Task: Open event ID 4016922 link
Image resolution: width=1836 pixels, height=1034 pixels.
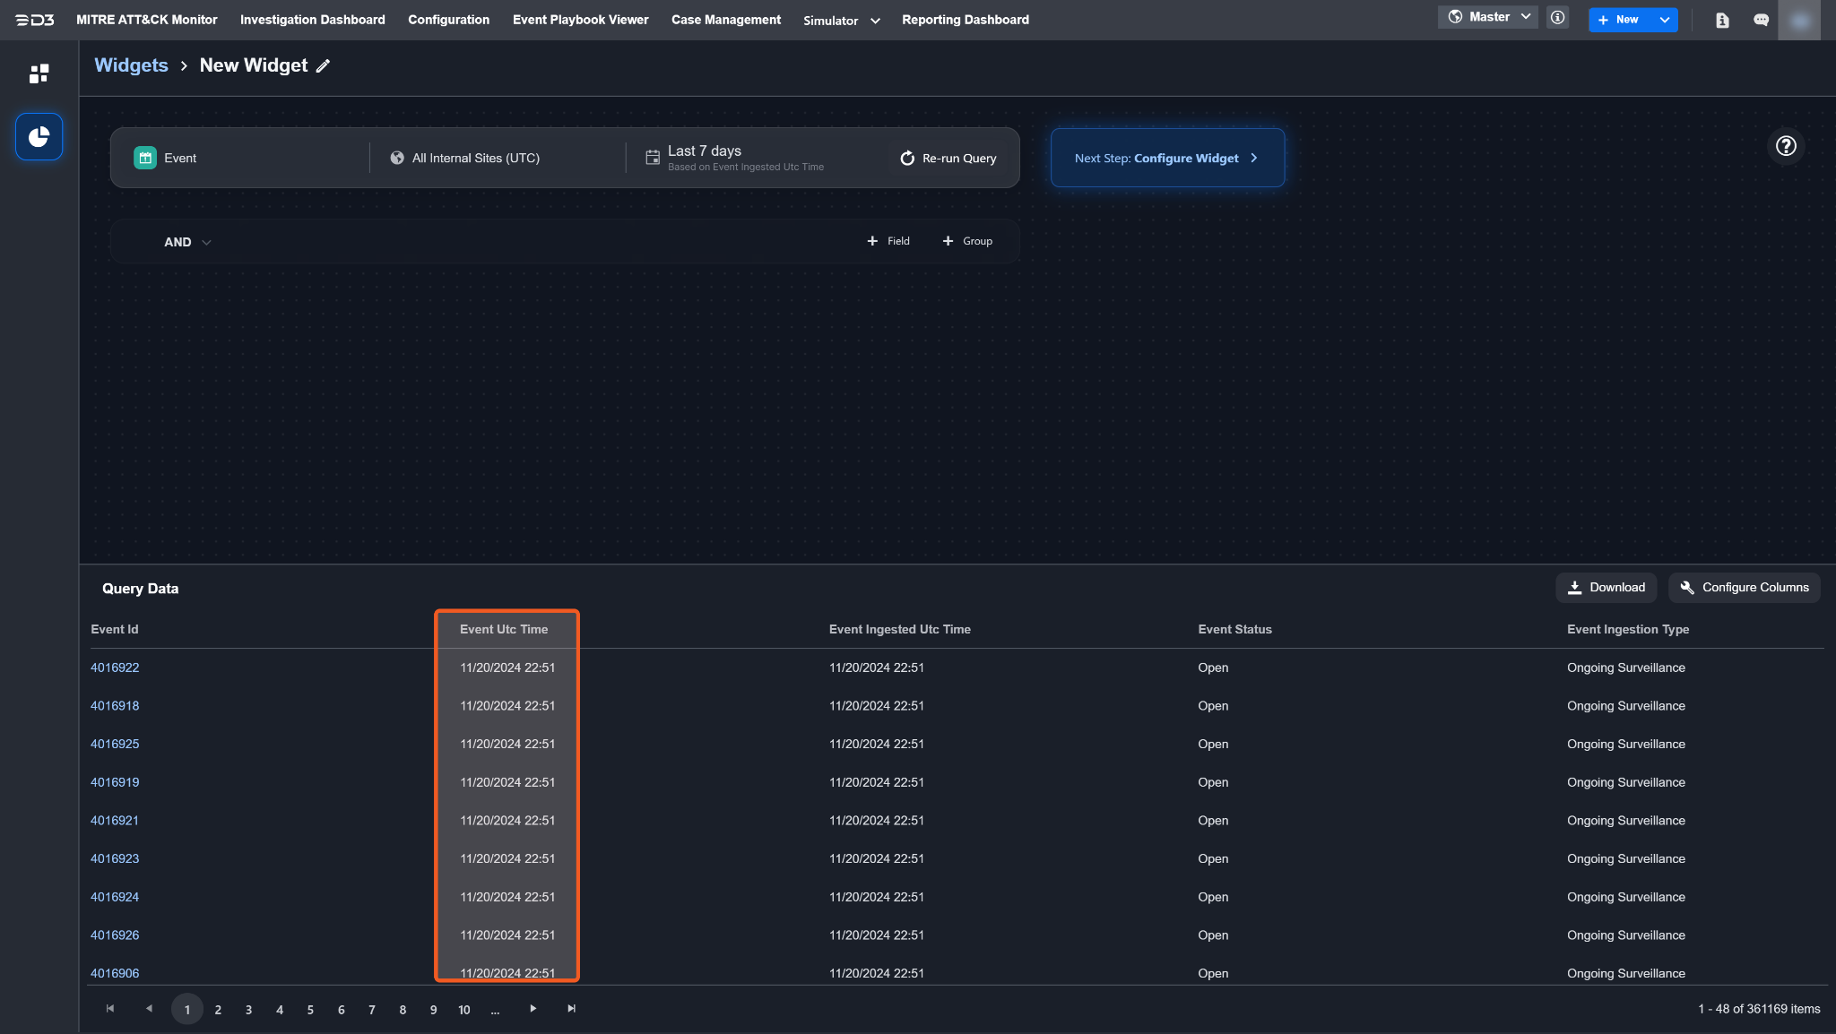Action: [115, 668]
